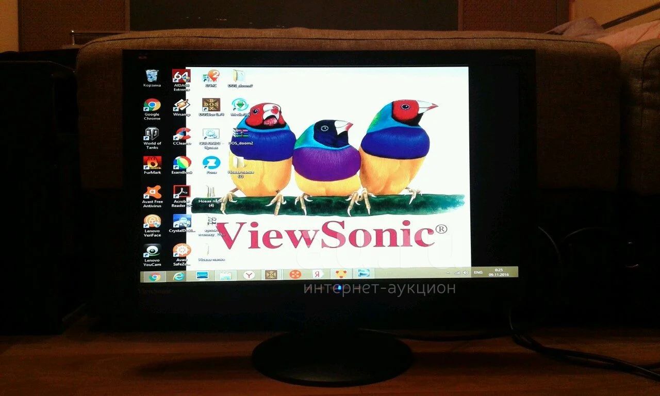The width and height of the screenshot is (660, 396).
Task: Launch MediaGet desktop shortcut
Action: pos(240,108)
